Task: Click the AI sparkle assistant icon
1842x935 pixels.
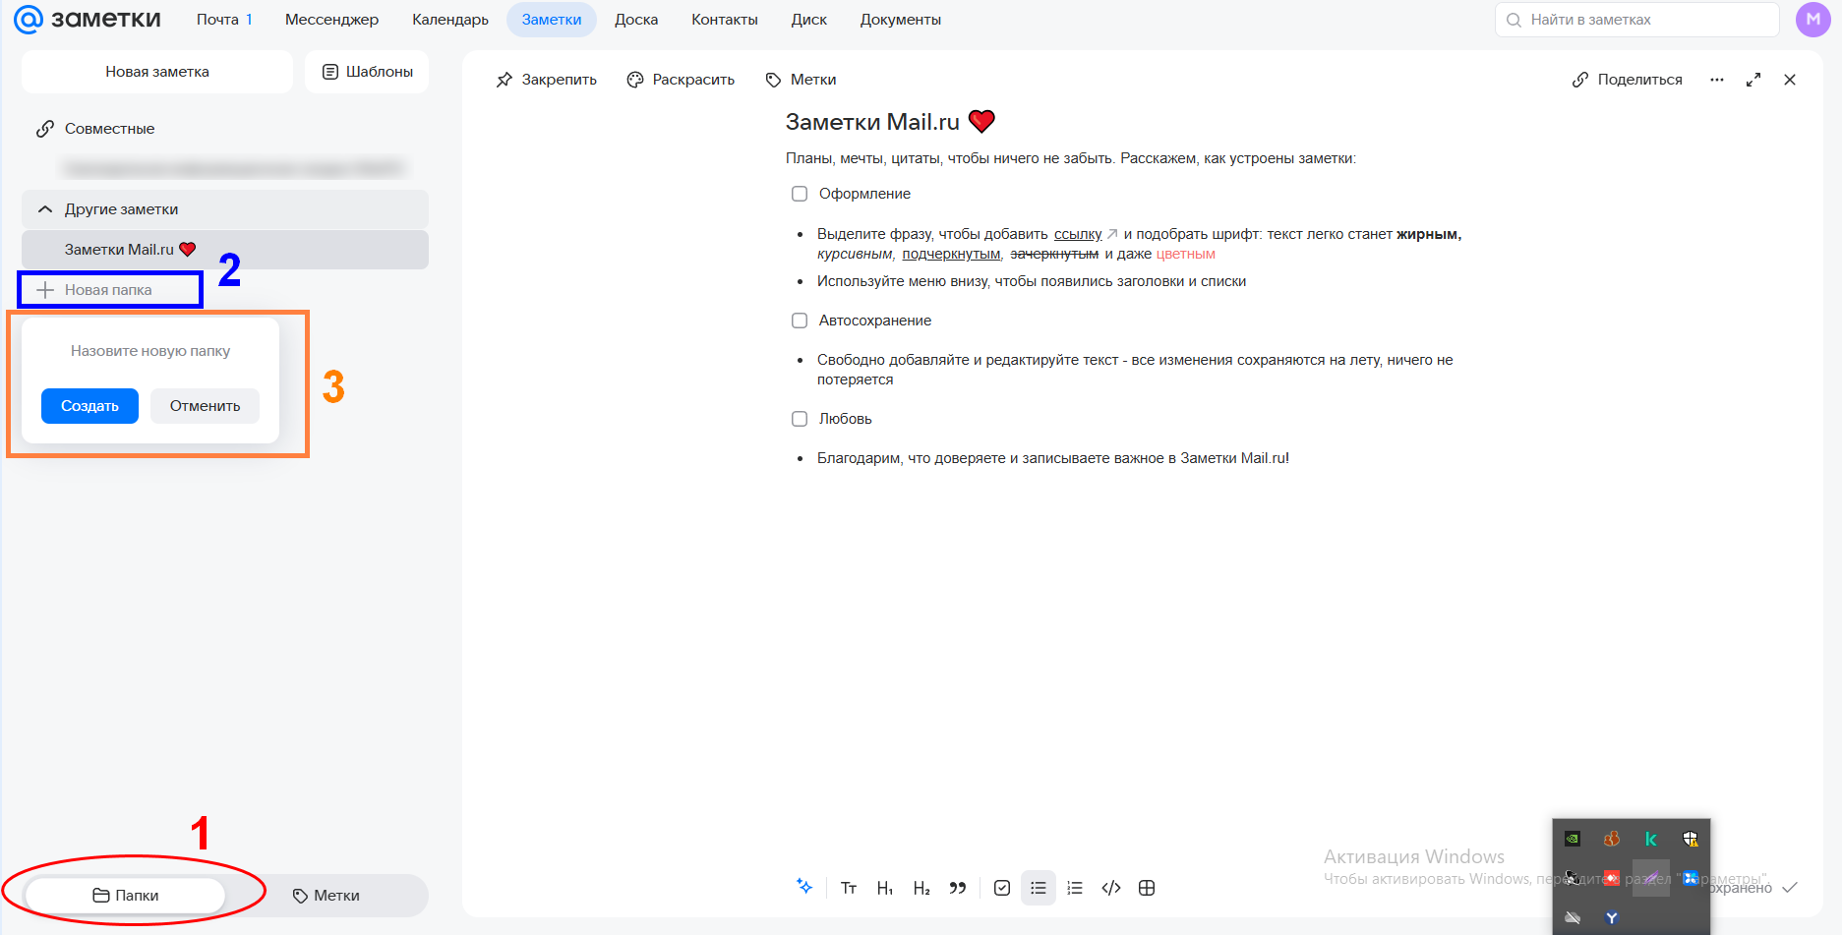Action: point(804,887)
